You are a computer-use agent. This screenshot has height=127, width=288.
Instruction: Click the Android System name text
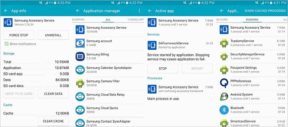[241, 95]
